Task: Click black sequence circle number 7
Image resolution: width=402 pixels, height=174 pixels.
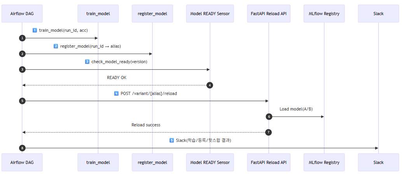Action: (268, 133)
